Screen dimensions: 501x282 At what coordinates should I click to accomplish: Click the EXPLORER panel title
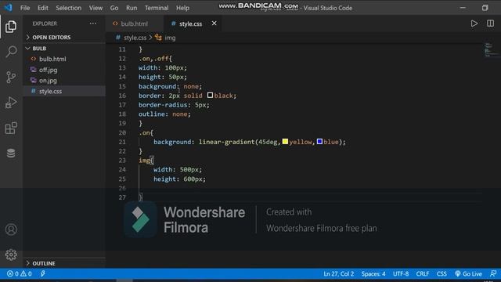coord(45,23)
